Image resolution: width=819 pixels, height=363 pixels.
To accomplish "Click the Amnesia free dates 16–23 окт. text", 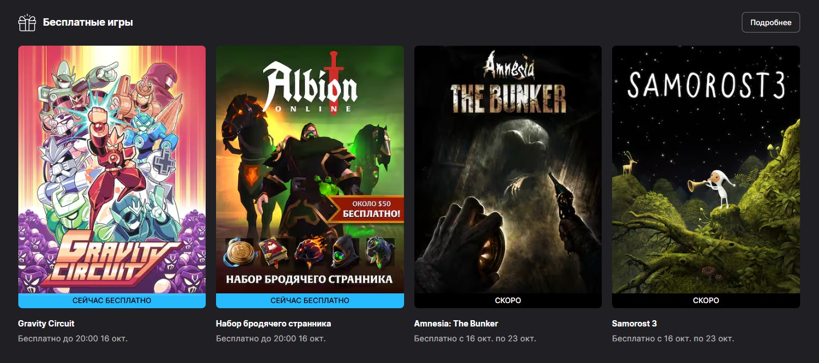I will 475,338.
